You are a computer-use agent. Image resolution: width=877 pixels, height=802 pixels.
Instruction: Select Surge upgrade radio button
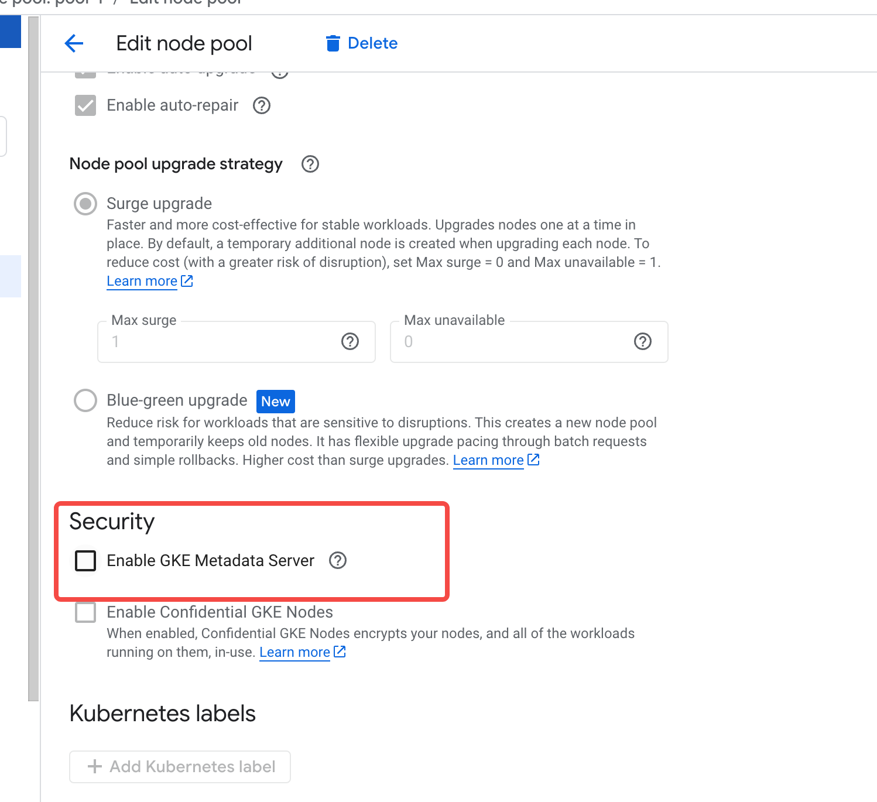click(x=85, y=204)
